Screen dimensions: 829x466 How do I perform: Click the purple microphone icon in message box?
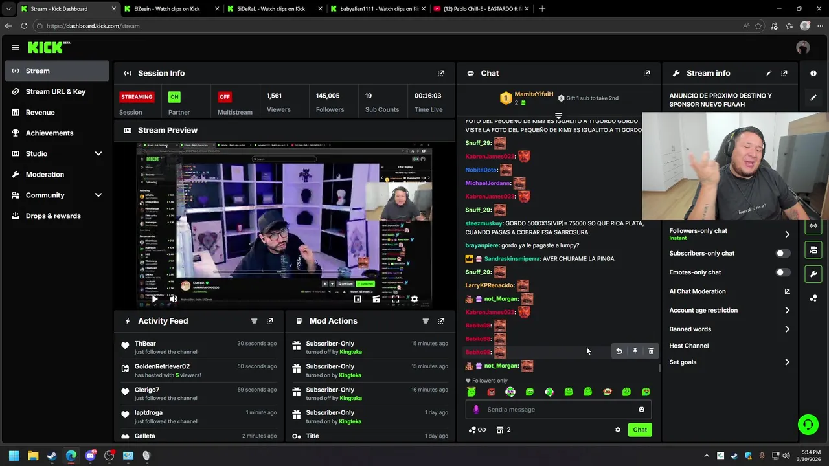coord(476,409)
